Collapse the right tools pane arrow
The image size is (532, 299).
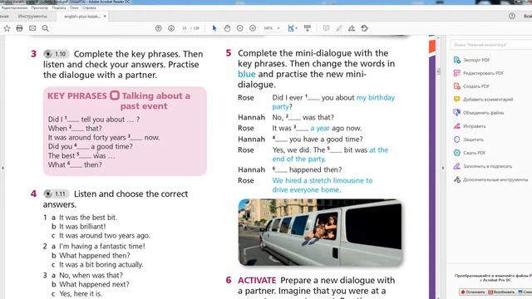[443, 168]
